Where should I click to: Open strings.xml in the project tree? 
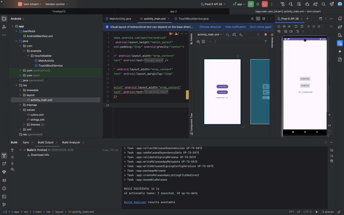(x=36, y=119)
